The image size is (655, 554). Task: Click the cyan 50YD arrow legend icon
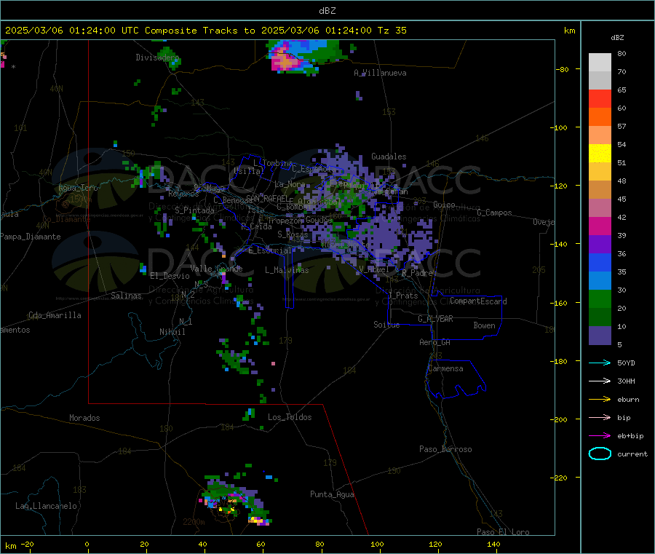(600, 363)
